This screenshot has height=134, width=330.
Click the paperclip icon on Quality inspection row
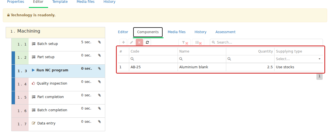point(100,82)
